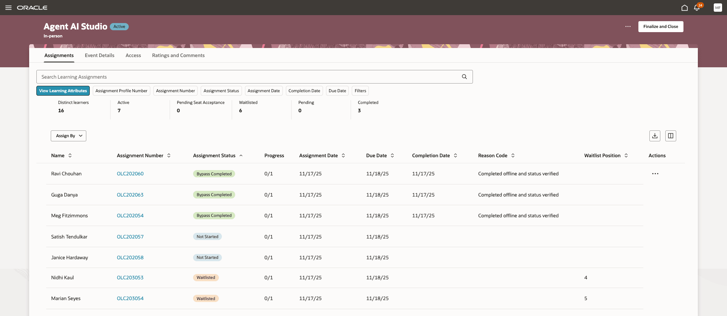The height and width of the screenshot is (316, 727).
Task: Click the Progress column header
Action: (274, 155)
